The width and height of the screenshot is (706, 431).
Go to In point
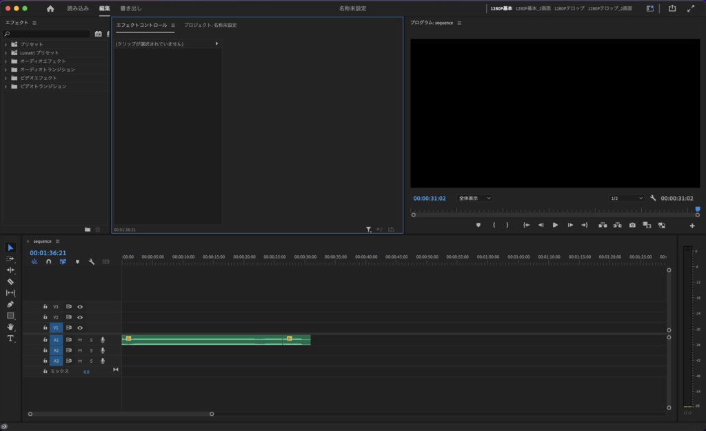526,225
